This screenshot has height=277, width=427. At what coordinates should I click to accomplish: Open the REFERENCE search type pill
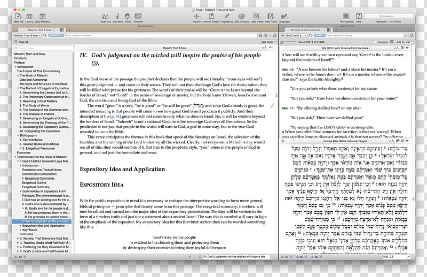(x=56, y=35)
